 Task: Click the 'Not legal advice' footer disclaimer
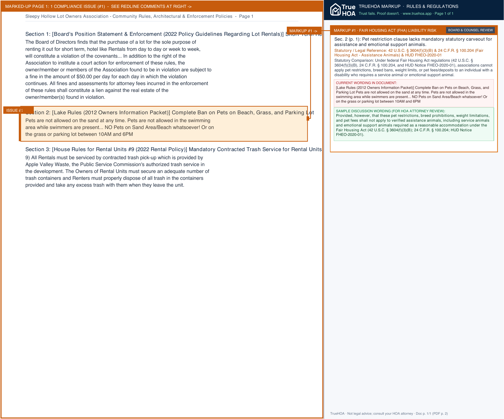click(389, 413)
